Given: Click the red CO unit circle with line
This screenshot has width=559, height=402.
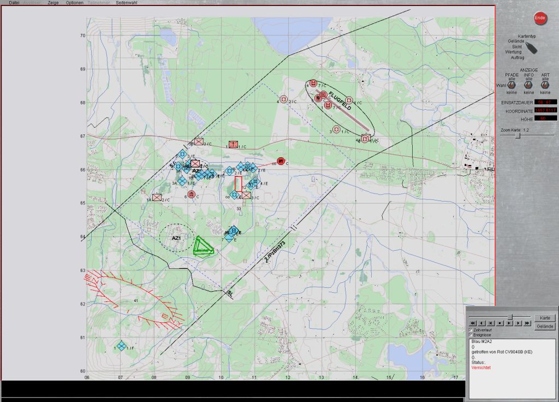Looking at the screenshot, I should pyautogui.click(x=281, y=161).
